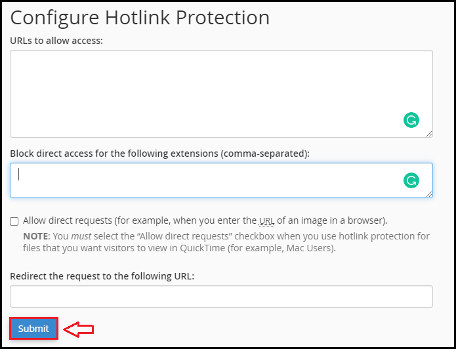Click the "Block direct access" extensions label

pyautogui.click(x=159, y=154)
